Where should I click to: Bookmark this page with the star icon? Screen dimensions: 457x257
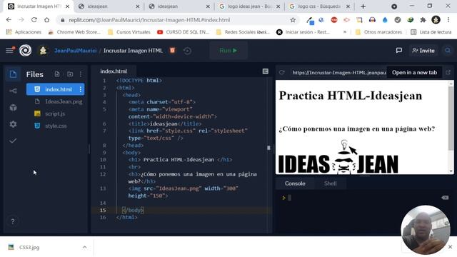click(293, 20)
